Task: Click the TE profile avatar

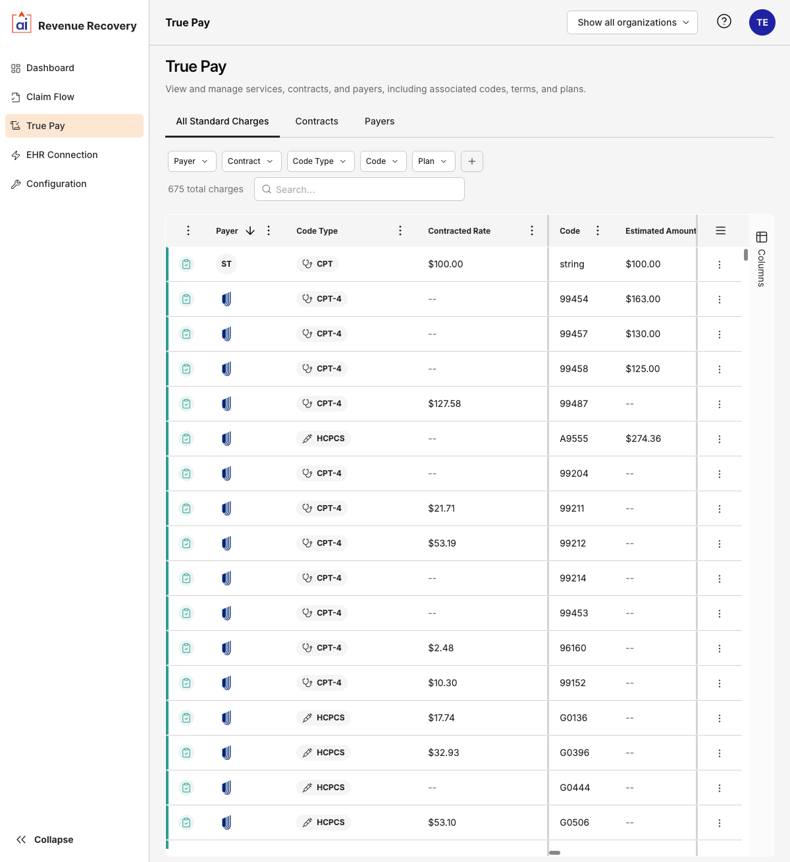Action: pyautogui.click(x=762, y=22)
